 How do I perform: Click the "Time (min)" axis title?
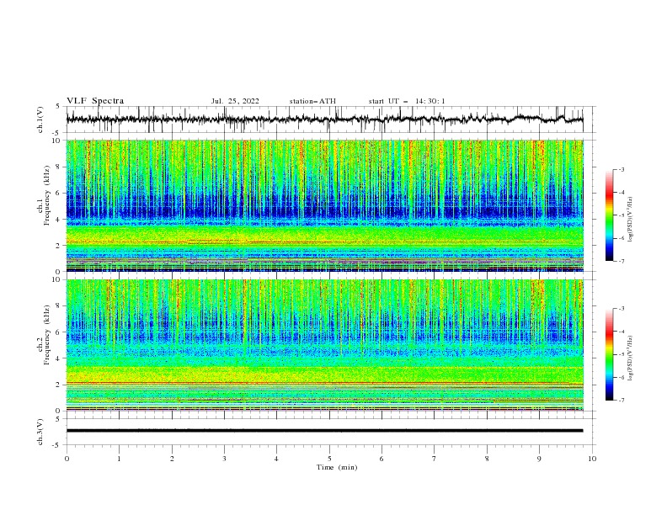(337, 467)
